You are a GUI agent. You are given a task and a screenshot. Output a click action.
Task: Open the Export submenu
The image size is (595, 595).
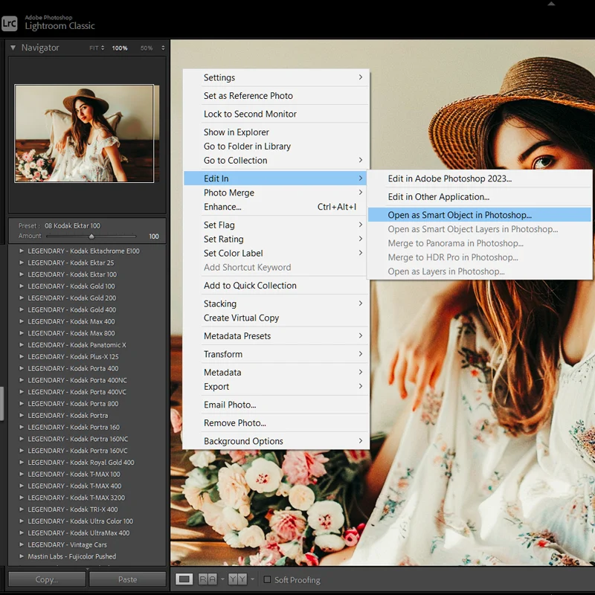tap(276, 387)
